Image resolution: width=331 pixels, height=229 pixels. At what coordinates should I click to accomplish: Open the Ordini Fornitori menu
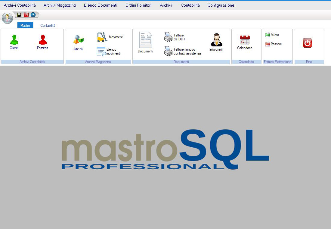tap(138, 5)
